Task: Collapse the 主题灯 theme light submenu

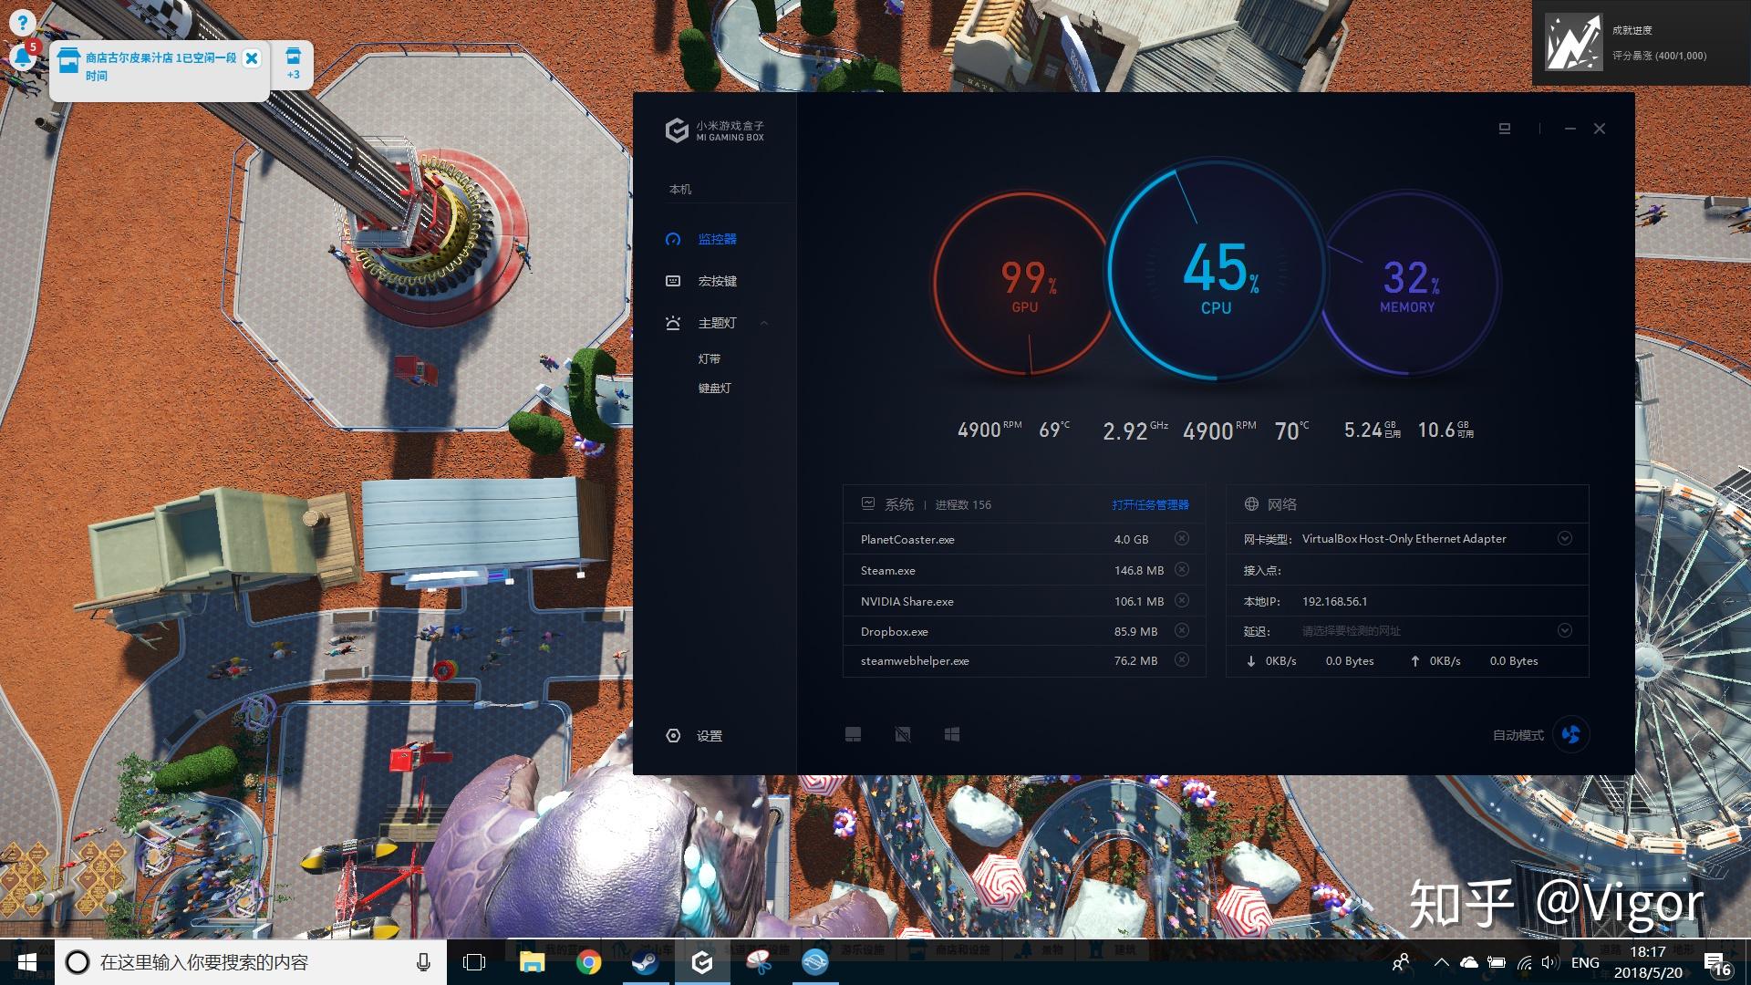Action: pos(764,323)
